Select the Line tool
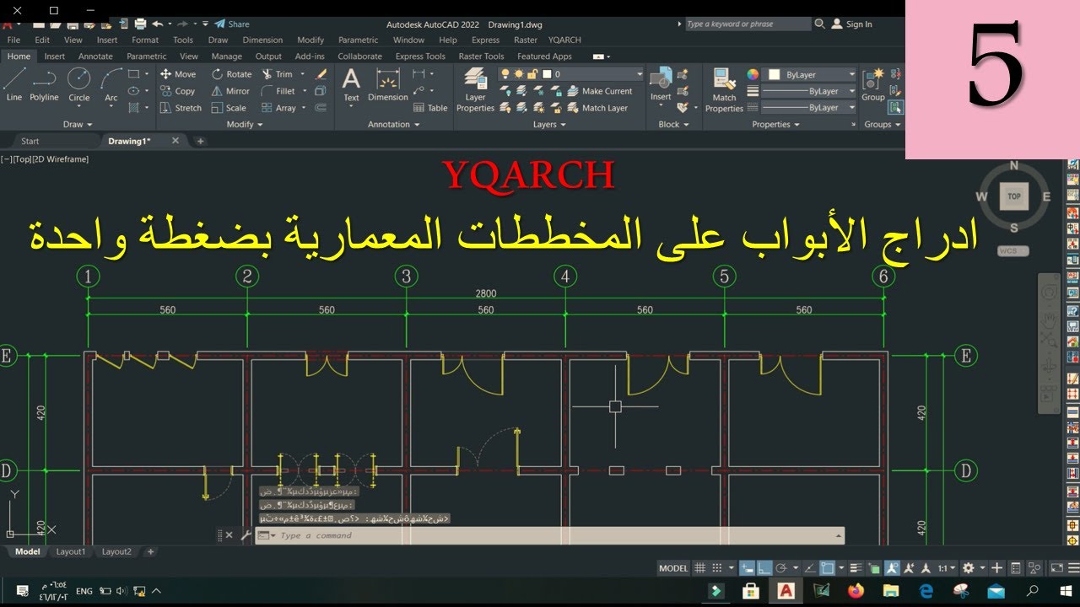Screen dimensions: 1080x607 pyautogui.click(x=14, y=85)
